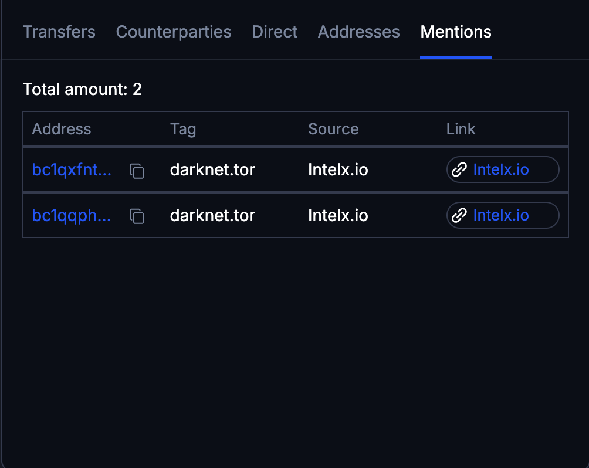The image size is (589, 468).
Task: Select the active Mentions tab
Action: point(456,32)
